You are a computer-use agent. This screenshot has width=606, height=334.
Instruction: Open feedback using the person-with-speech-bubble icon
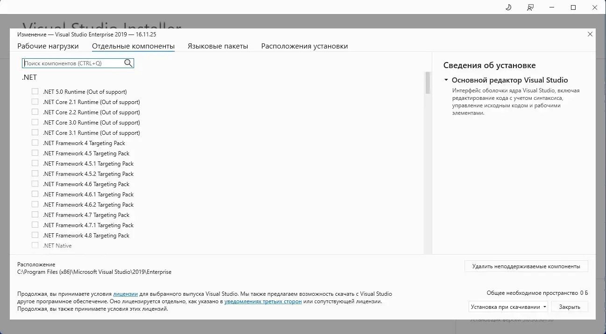(530, 7)
